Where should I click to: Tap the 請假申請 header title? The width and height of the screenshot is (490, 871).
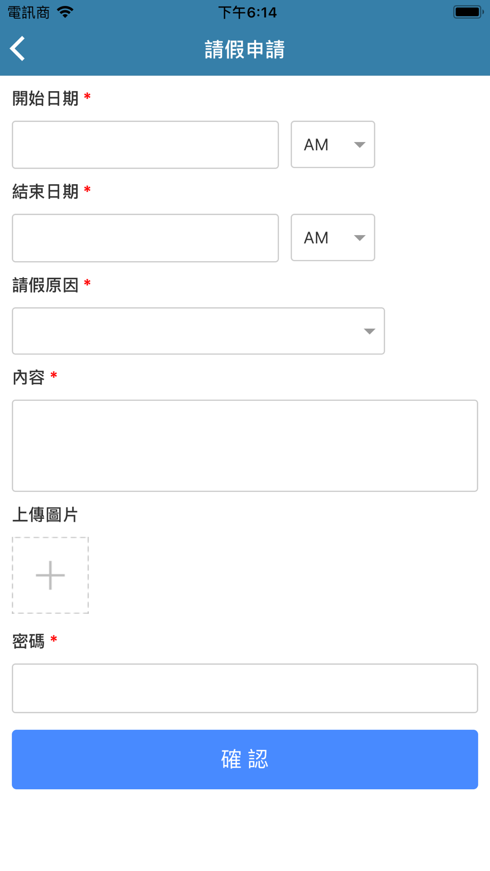coord(245,49)
